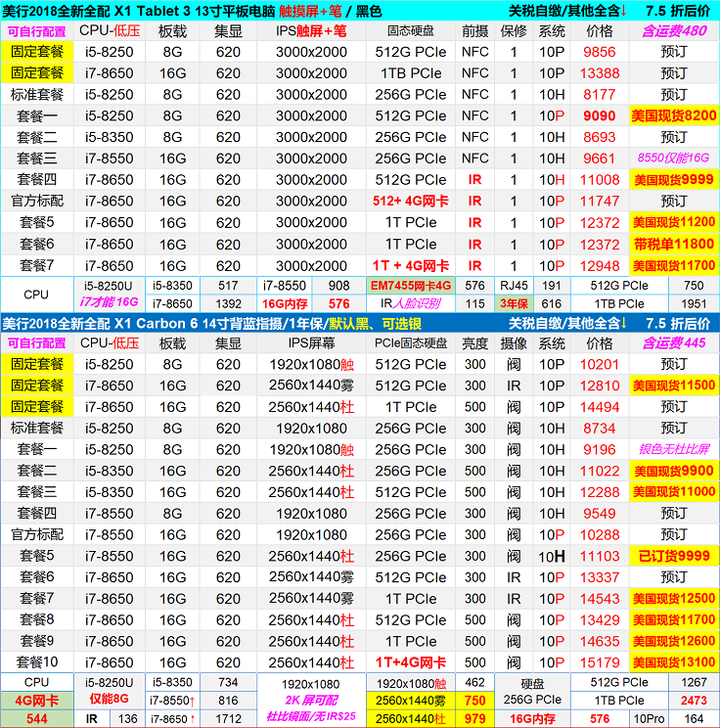Click price 8177 in the Tablet table
The width and height of the screenshot is (720, 728).
click(600, 94)
